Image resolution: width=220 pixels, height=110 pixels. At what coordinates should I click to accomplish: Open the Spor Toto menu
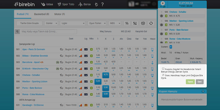(x=66, y=4)
